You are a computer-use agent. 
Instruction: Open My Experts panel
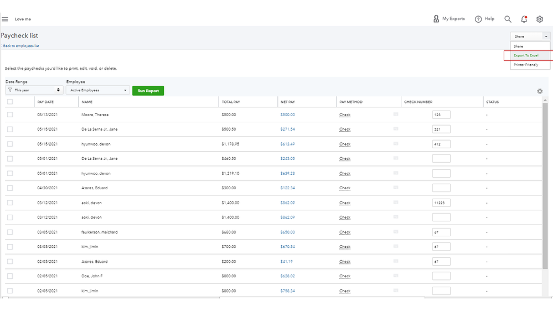449,19
